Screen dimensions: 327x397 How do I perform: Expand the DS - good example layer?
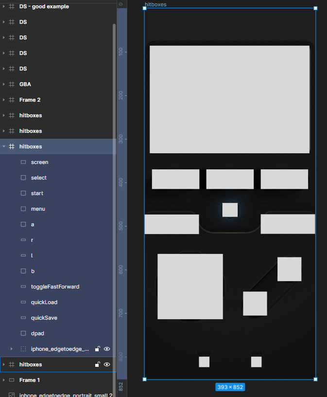tap(4, 6)
